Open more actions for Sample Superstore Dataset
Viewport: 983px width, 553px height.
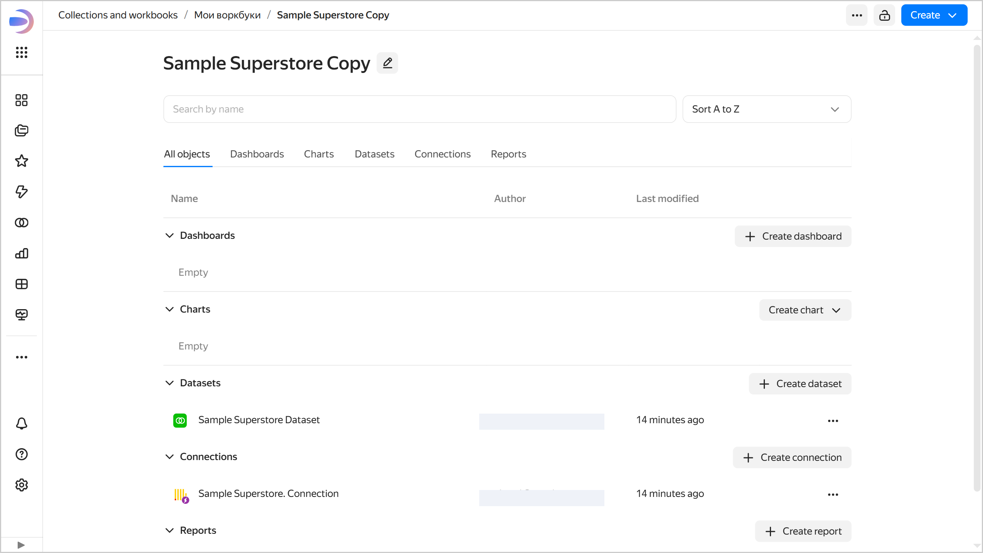pyautogui.click(x=833, y=421)
